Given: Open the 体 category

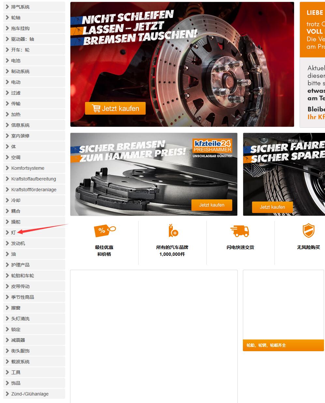Looking at the screenshot, I should click(x=34, y=147).
